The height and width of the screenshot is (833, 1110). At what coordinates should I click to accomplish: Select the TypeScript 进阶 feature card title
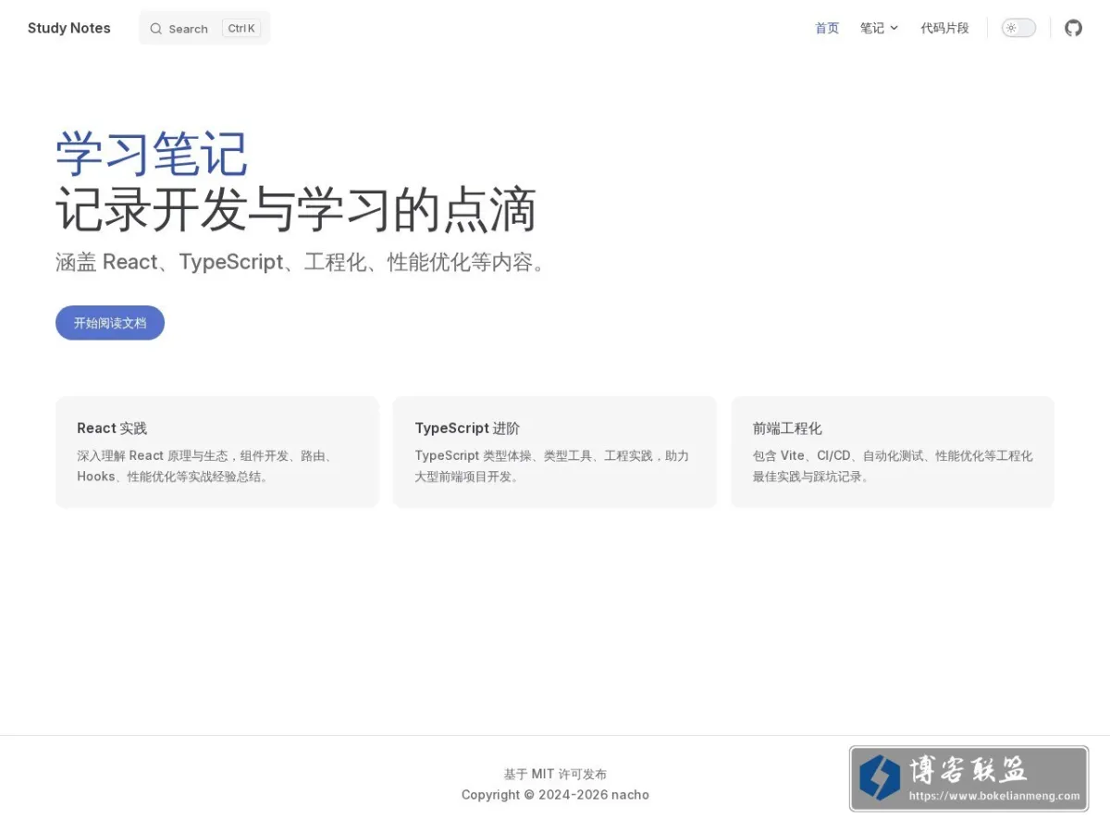[x=467, y=428]
